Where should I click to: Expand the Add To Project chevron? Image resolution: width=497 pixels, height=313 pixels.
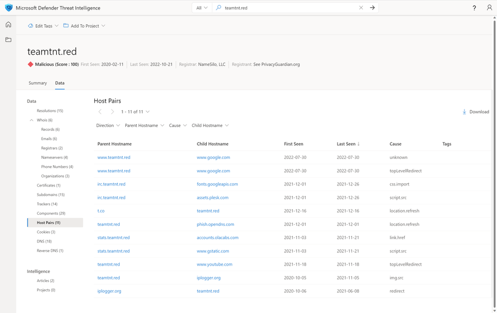click(103, 26)
